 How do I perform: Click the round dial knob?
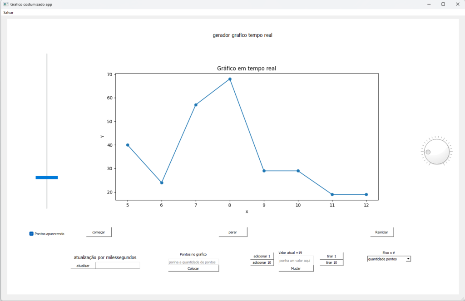coord(437,152)
